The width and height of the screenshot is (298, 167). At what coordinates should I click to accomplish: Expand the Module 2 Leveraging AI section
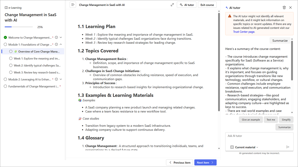tap(61, 79)
